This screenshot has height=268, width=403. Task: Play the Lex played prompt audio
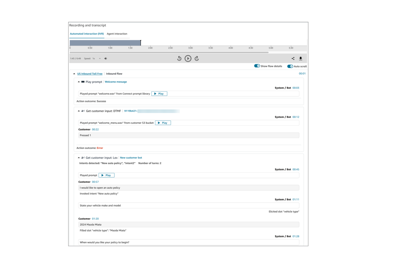pyautogui.click(x=106, y=175)
